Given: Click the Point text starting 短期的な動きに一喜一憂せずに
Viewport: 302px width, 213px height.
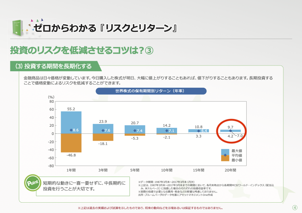Looking at the screenshot, I should (x=84, y=186).
